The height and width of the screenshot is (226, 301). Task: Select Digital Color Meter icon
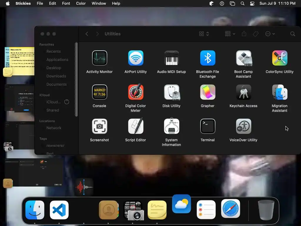point(136,92)
